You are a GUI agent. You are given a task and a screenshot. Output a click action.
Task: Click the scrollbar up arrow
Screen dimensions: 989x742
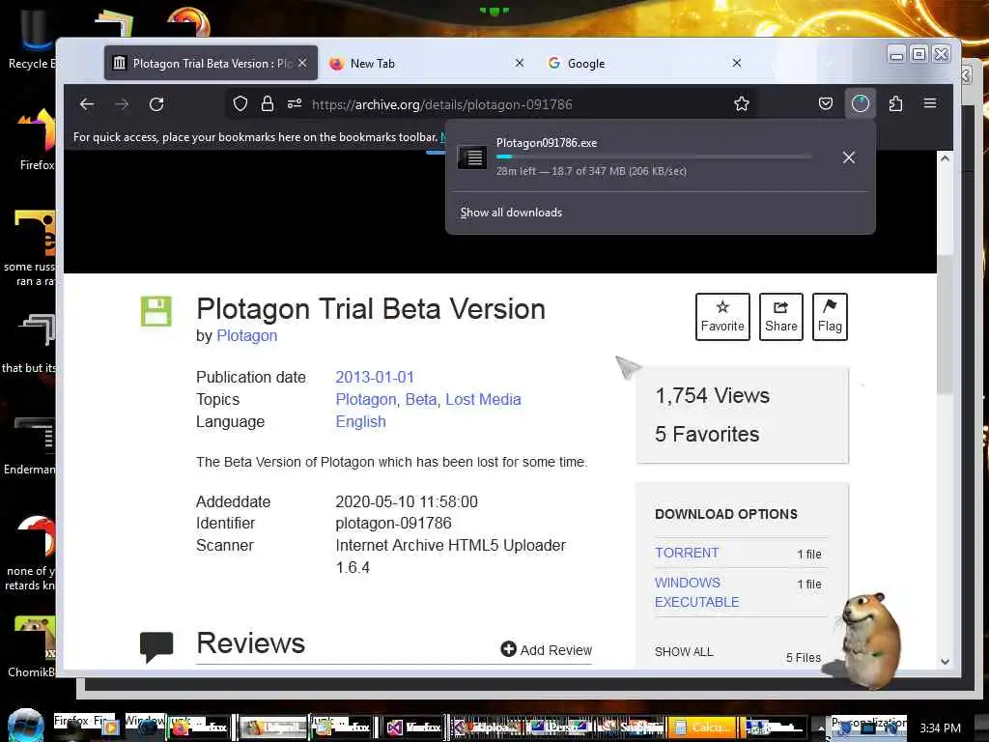945,158
